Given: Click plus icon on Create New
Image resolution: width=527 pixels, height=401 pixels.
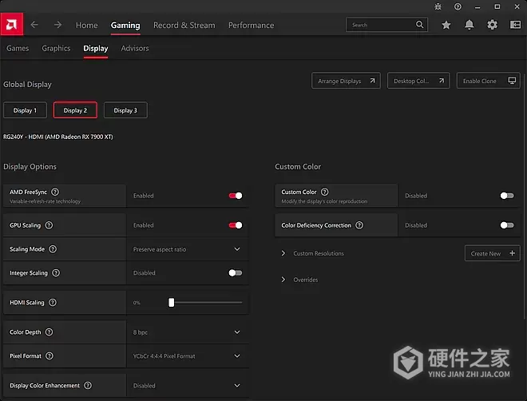Looking at the screenshot, I should (512, 253).
